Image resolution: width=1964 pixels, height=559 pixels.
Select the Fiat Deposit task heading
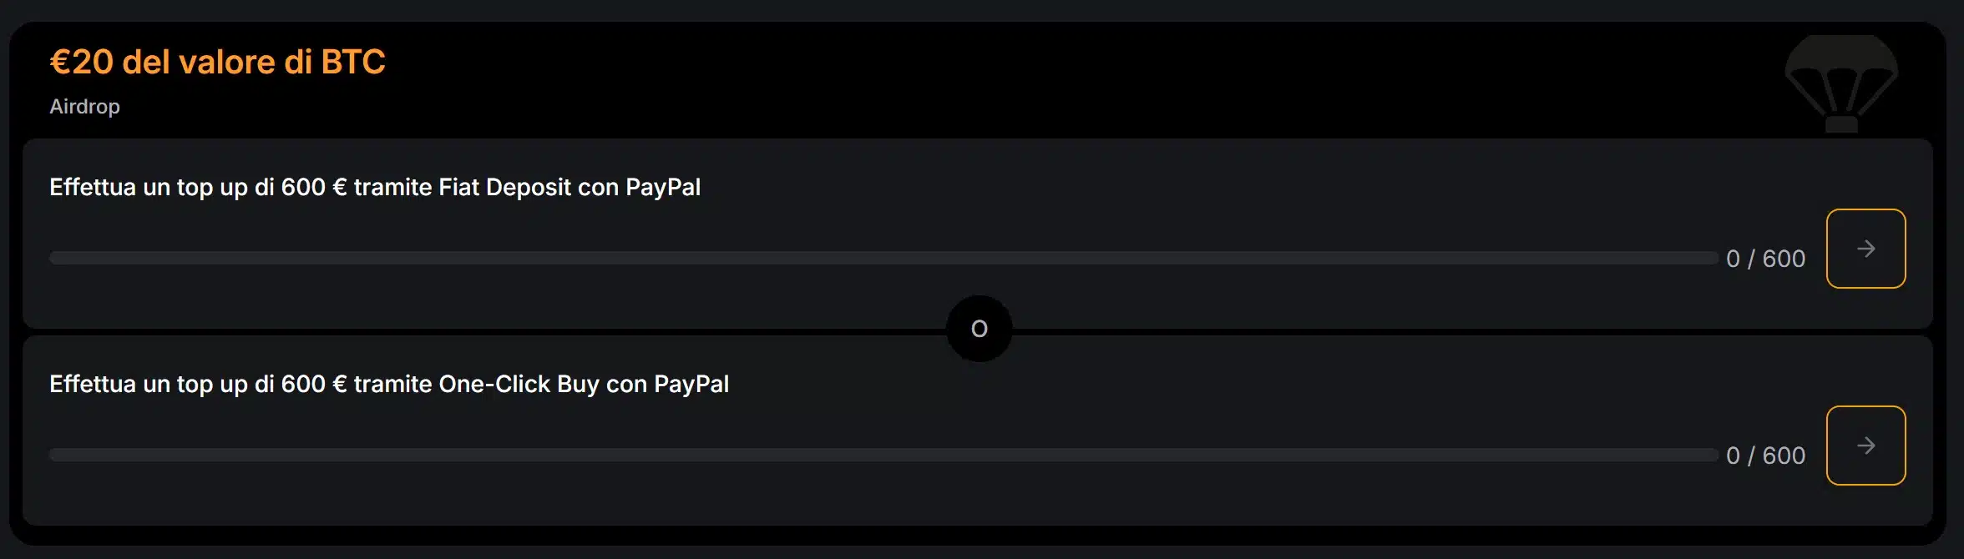tap(375, 187)
